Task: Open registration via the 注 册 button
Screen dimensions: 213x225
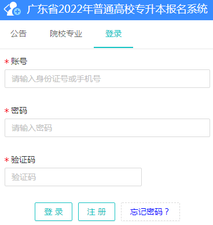Action: (x=97, y=212)
